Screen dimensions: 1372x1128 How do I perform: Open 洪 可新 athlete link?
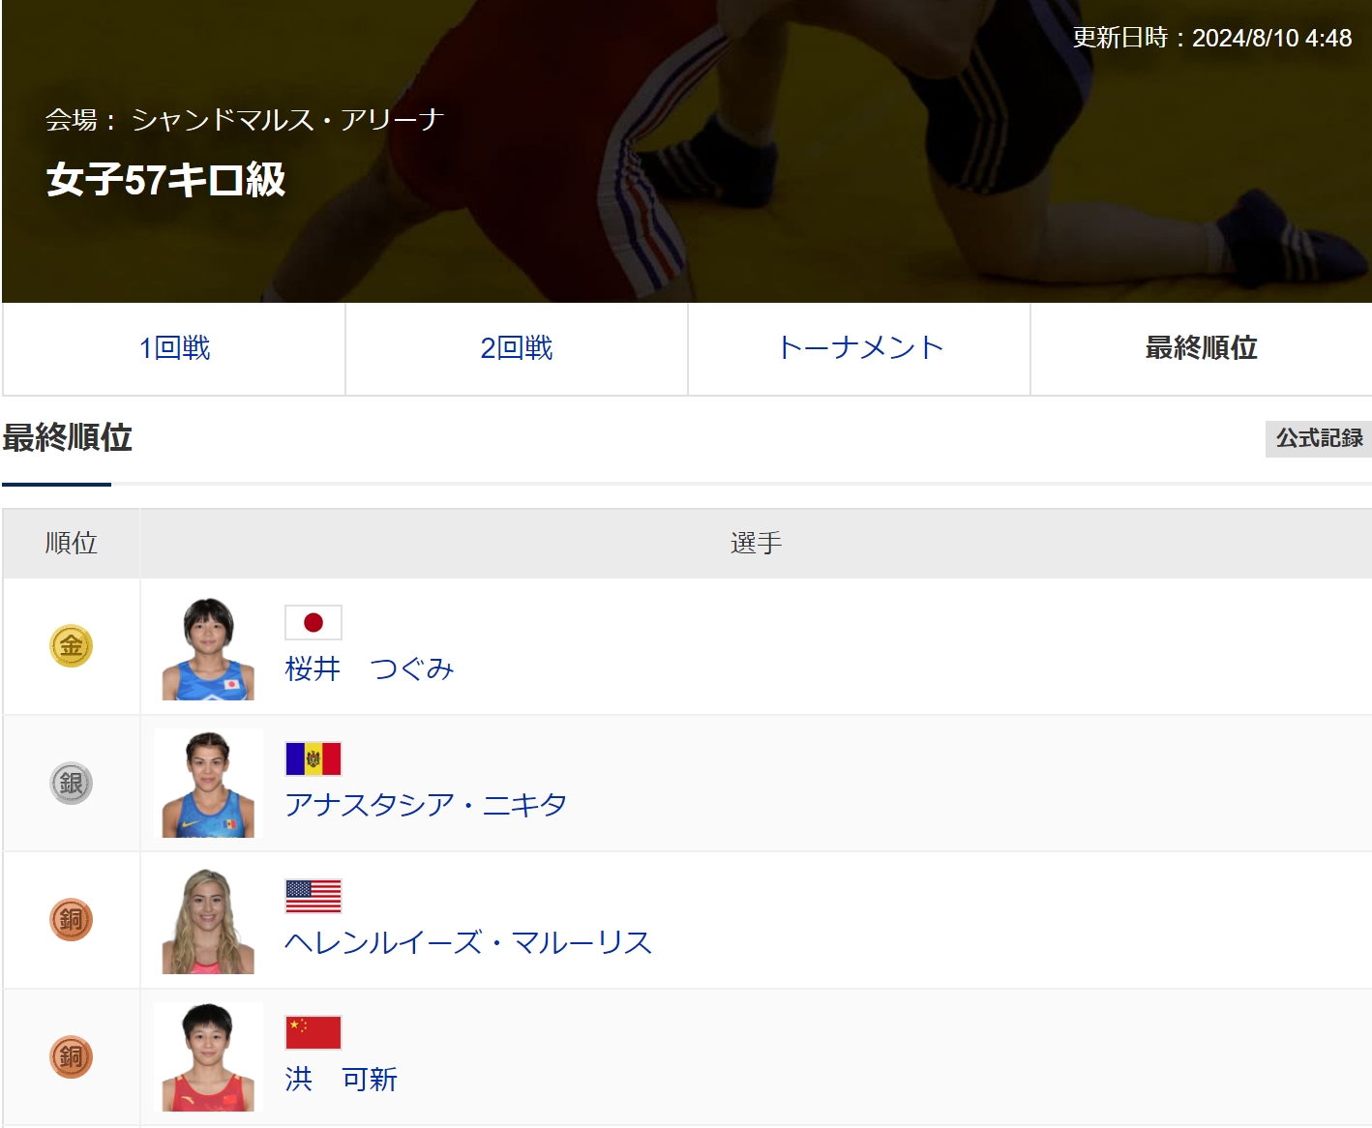[341, 1079]
